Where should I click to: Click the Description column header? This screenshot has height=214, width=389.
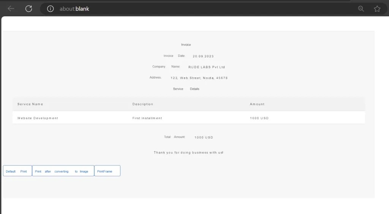coord(143,104)
